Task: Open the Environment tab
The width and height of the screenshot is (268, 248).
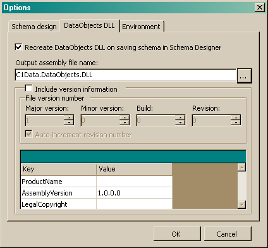Action: tap(142, 27)
